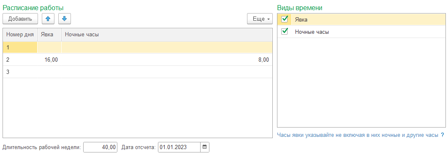The width and height of the screenshot is (448, 155).
Task: Move the selected row up with the blue arrow
Action: click(48, 19)
